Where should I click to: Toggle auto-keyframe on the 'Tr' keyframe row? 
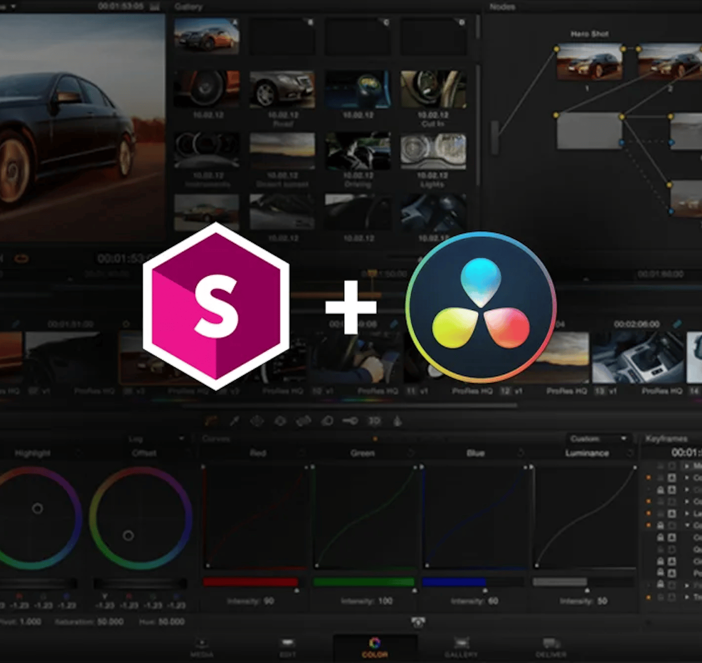point(672,597)
